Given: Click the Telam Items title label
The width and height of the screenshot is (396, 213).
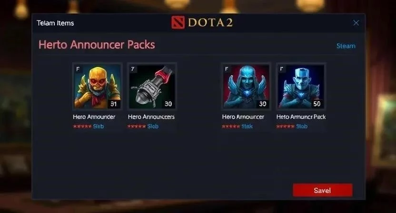Looking at the screenshot, I should pos(55,23).
